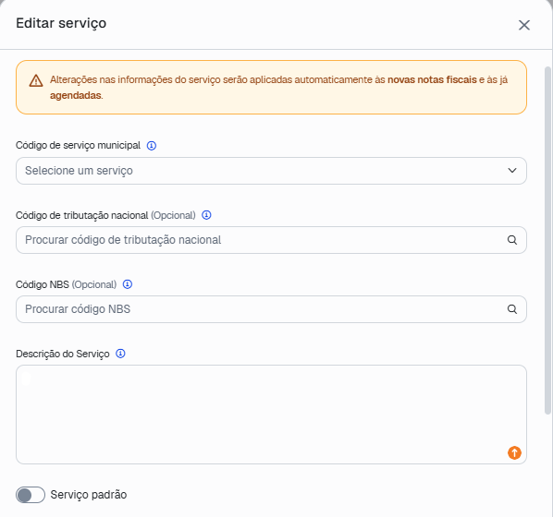The image size is (553, 517).
Task: Click the novas notas fiscais warning text
Action: coord(432,80)
